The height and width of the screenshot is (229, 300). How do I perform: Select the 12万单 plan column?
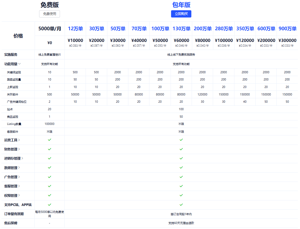click(x=75, y=29)
